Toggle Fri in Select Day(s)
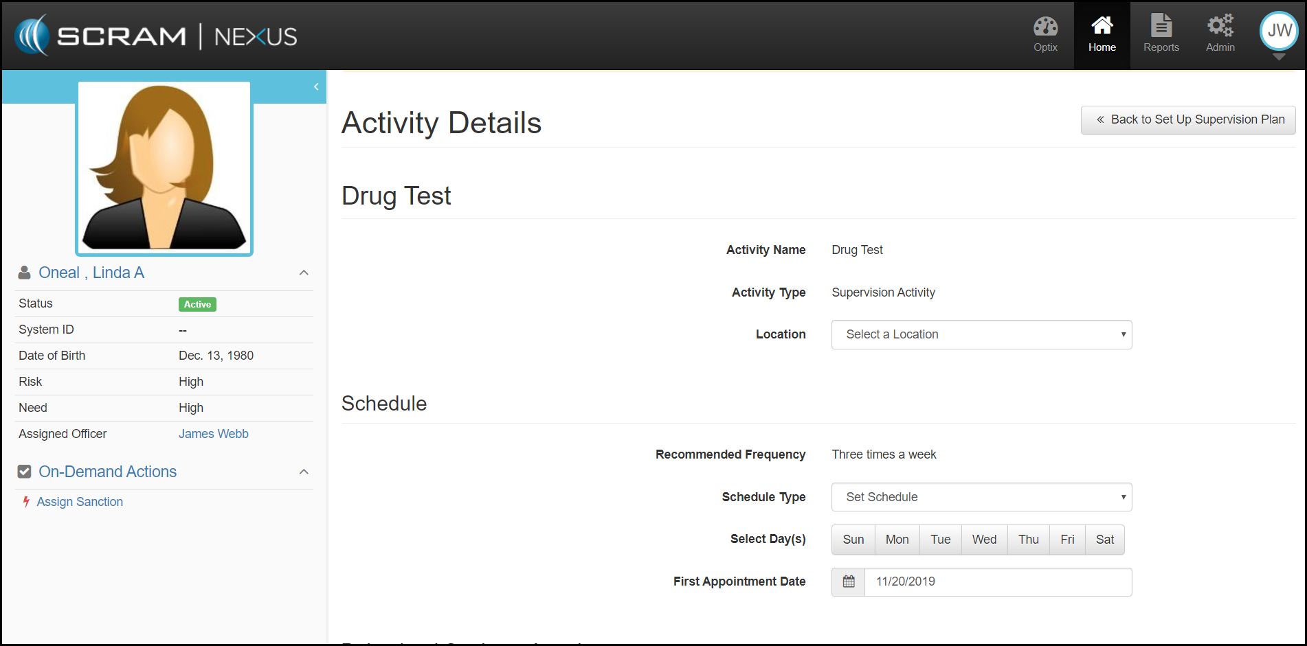The height and width of the screenshot is (646, 1307). coord(1066,540)
